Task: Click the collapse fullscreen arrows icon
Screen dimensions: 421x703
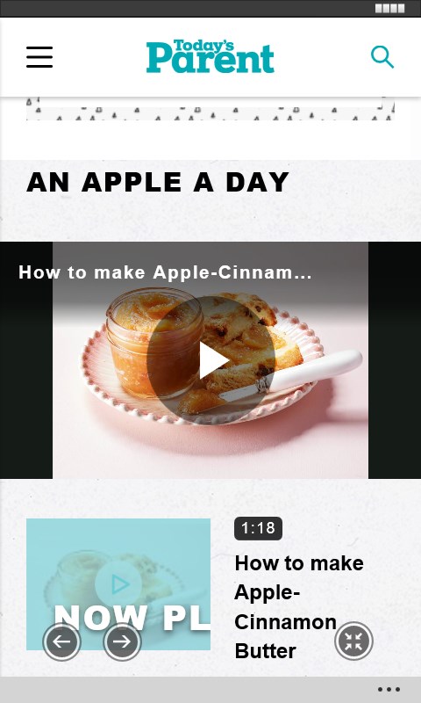Action: (x=353, y=641)
